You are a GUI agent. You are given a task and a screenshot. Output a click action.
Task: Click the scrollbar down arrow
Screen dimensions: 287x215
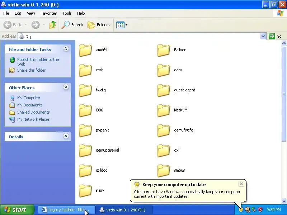point(284,201)
